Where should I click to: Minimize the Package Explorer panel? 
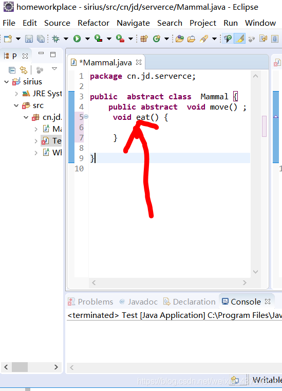[x=41, y=54]
